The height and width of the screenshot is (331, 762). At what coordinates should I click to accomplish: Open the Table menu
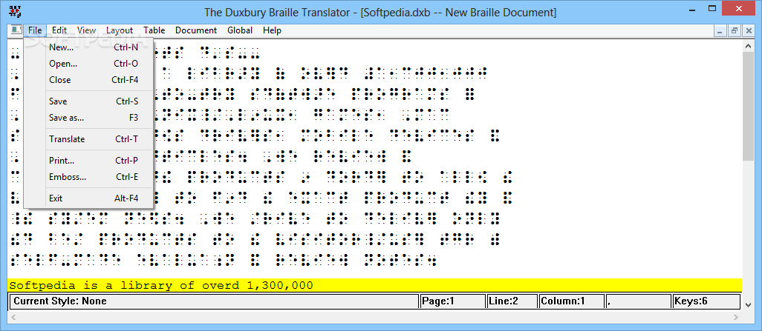(x=154, y=30)
